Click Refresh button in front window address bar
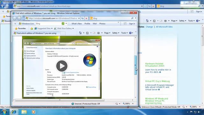 [x=82, y=19]
